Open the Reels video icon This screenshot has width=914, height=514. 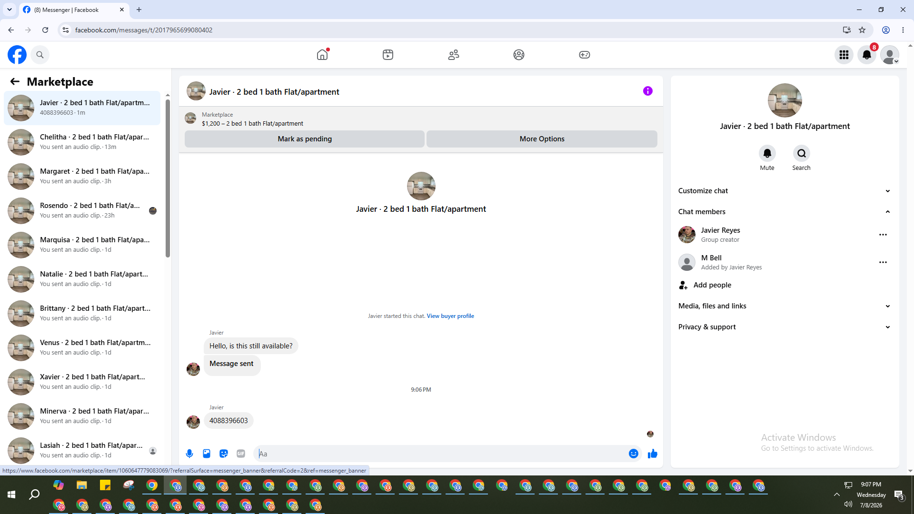pos(388,55)
